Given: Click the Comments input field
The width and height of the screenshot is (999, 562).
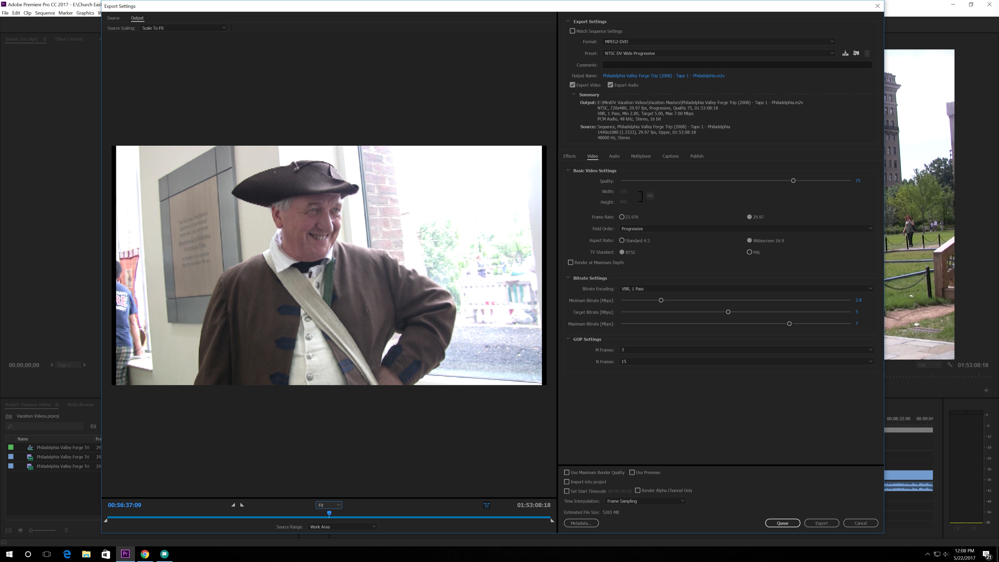Looking at the screenshot, I should point(737,65).
